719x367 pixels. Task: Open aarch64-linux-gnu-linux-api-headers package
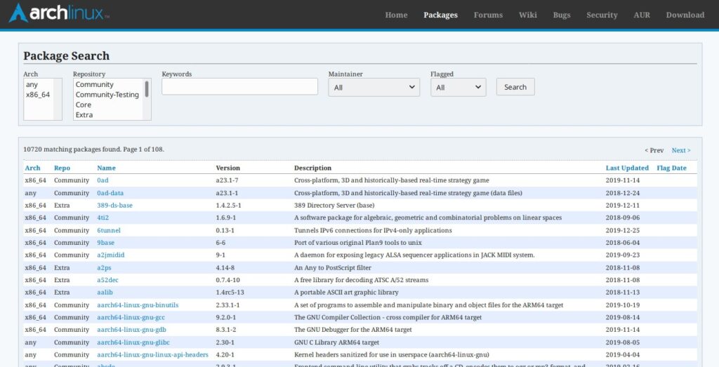coord(152,354)
